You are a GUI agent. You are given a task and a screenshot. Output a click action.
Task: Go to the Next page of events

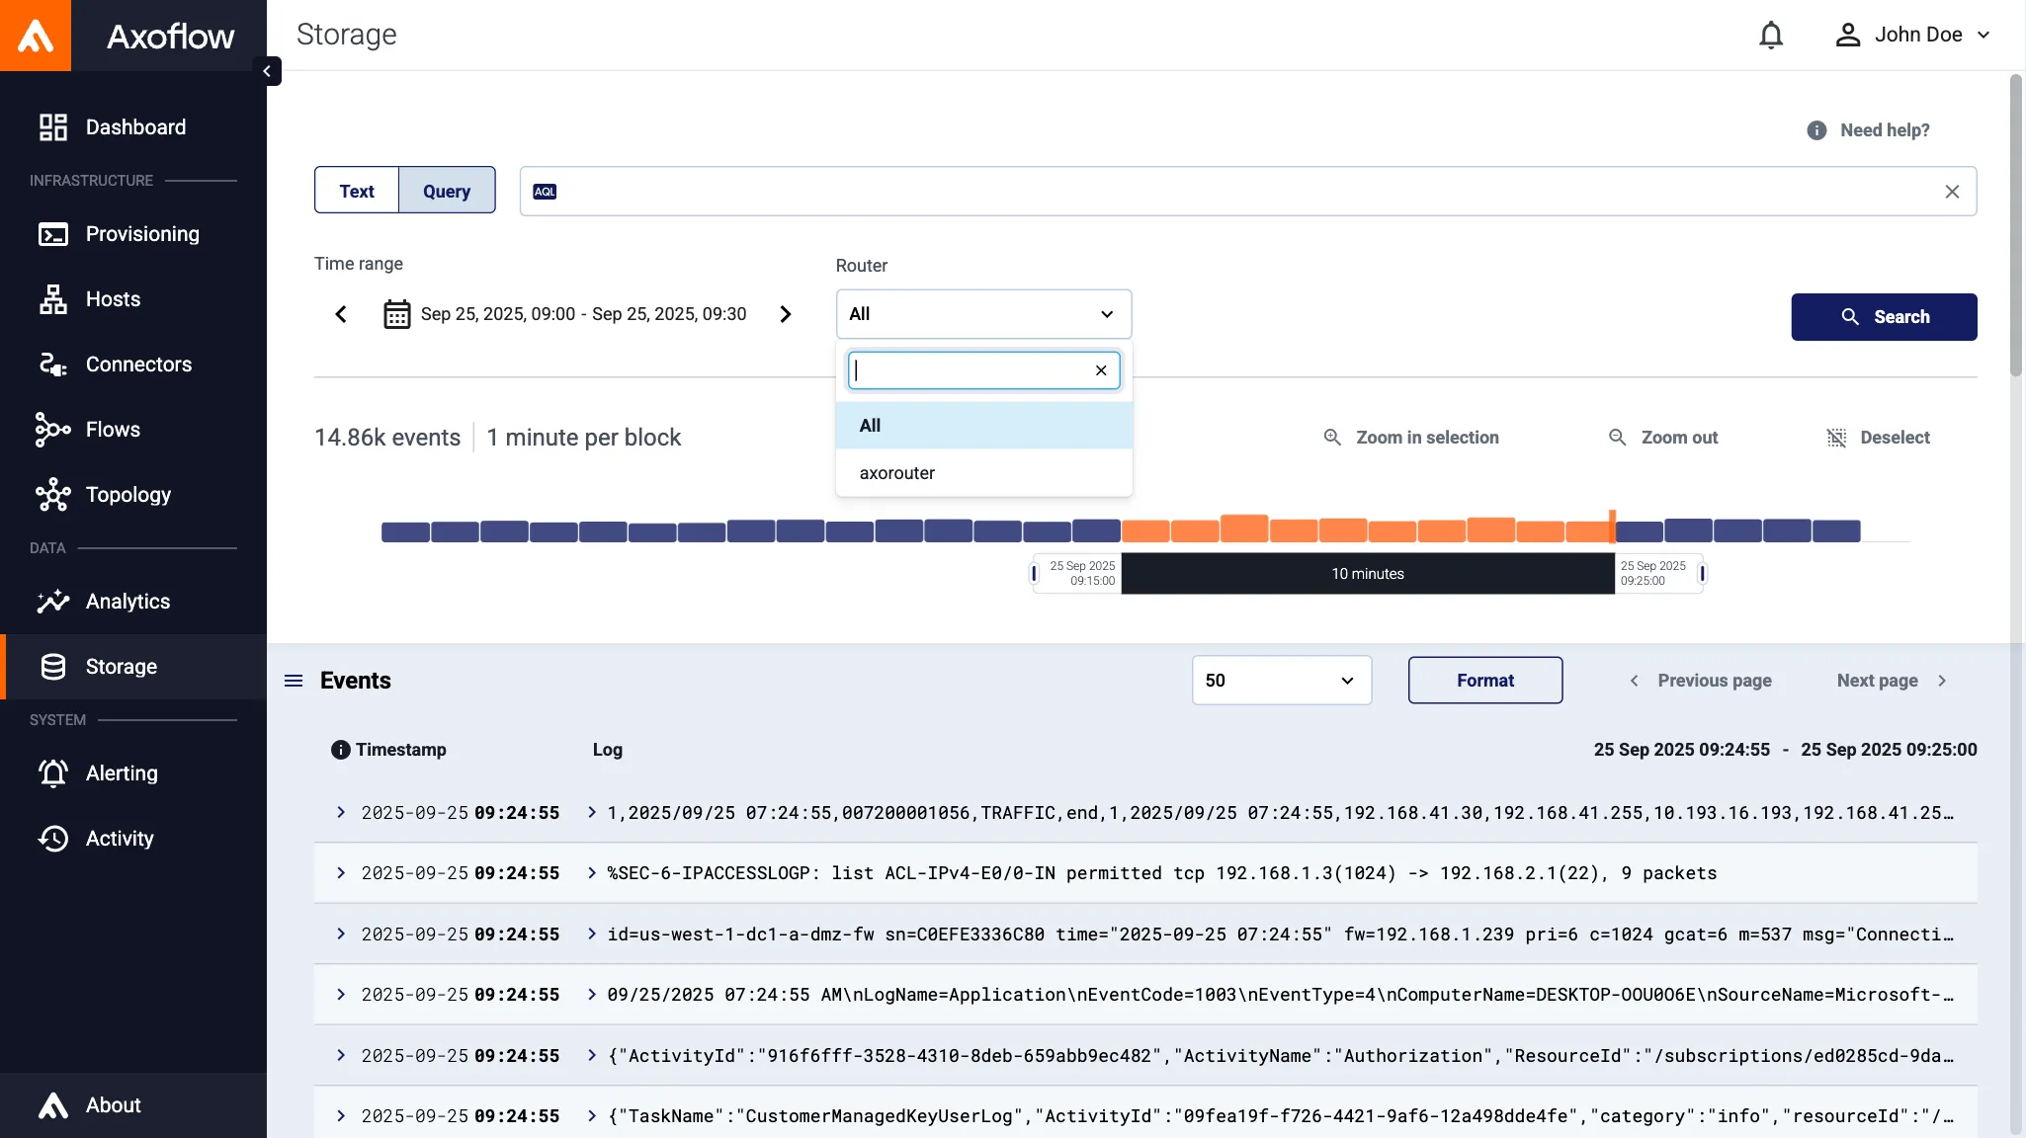click(1877, 681)
